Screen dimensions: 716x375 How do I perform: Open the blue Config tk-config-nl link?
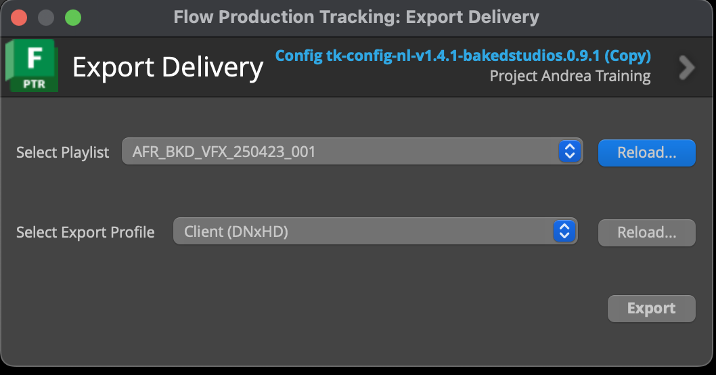pyautogui.click(x=463, y=56)
